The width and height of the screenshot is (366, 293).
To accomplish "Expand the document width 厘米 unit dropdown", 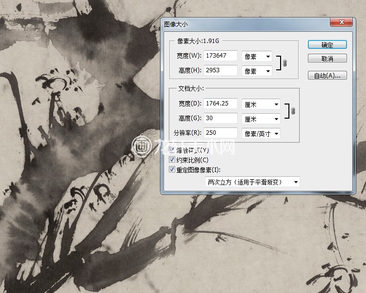I will coord(261,105).
